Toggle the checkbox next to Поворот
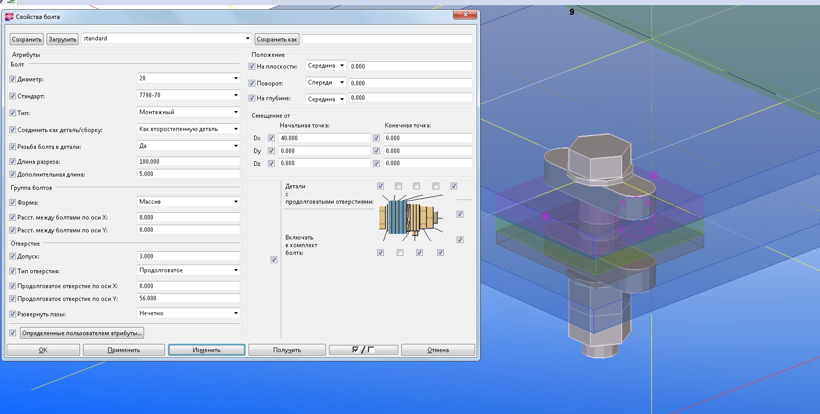The width and height of the screenshot is (820, 414). [x=252, y=83]
